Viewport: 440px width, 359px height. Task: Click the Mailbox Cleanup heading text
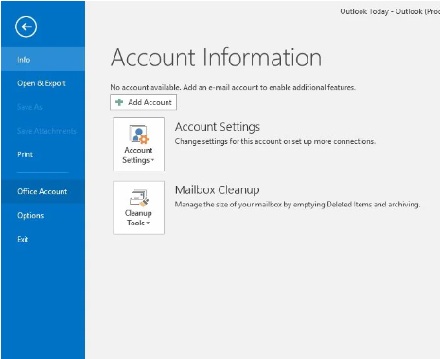click(x=217, y=189)
